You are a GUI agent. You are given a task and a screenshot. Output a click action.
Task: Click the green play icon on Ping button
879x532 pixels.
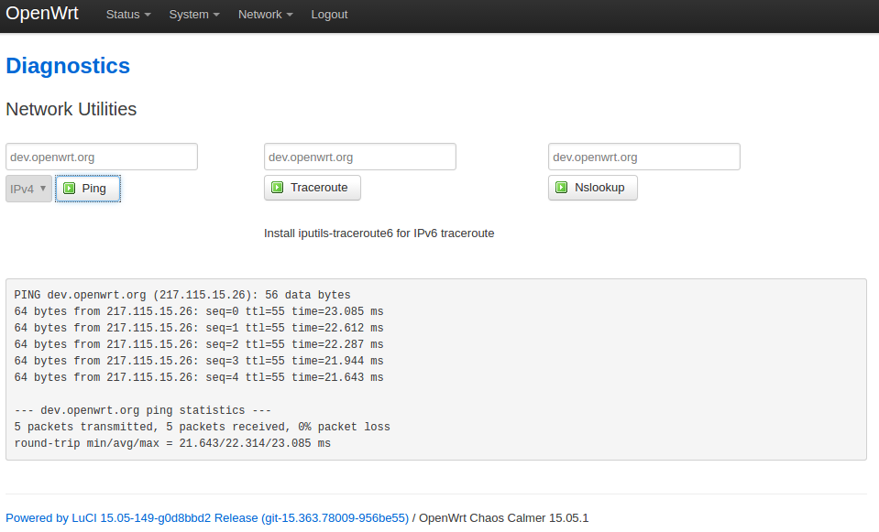69,188
